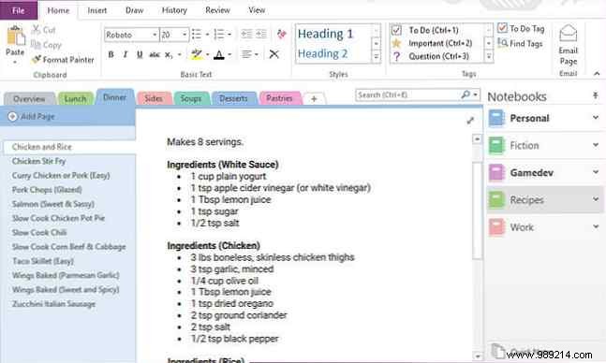
Task: Expand the Work notebook chevron
Action: (x=596, y=226)
